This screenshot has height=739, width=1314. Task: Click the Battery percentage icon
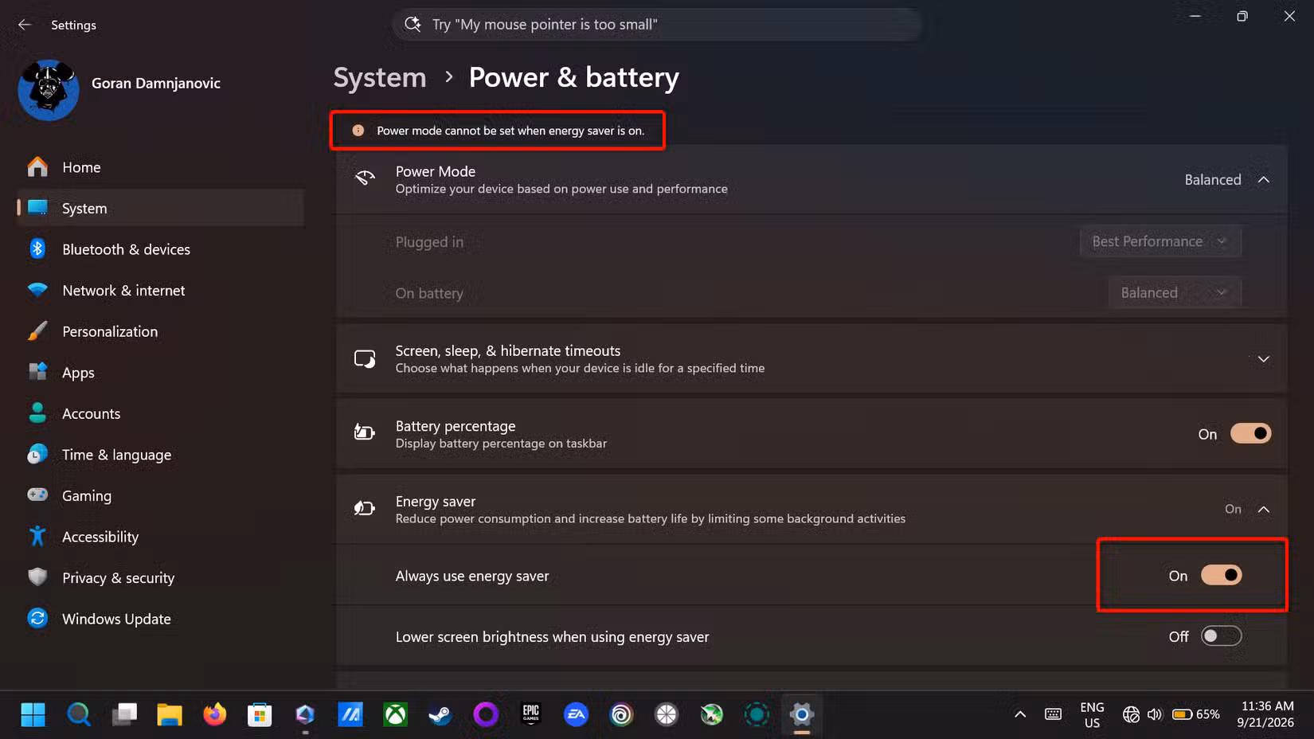tap(365, 432)
